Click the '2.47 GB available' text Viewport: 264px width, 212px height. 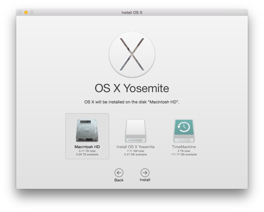(x=135, y=155)
